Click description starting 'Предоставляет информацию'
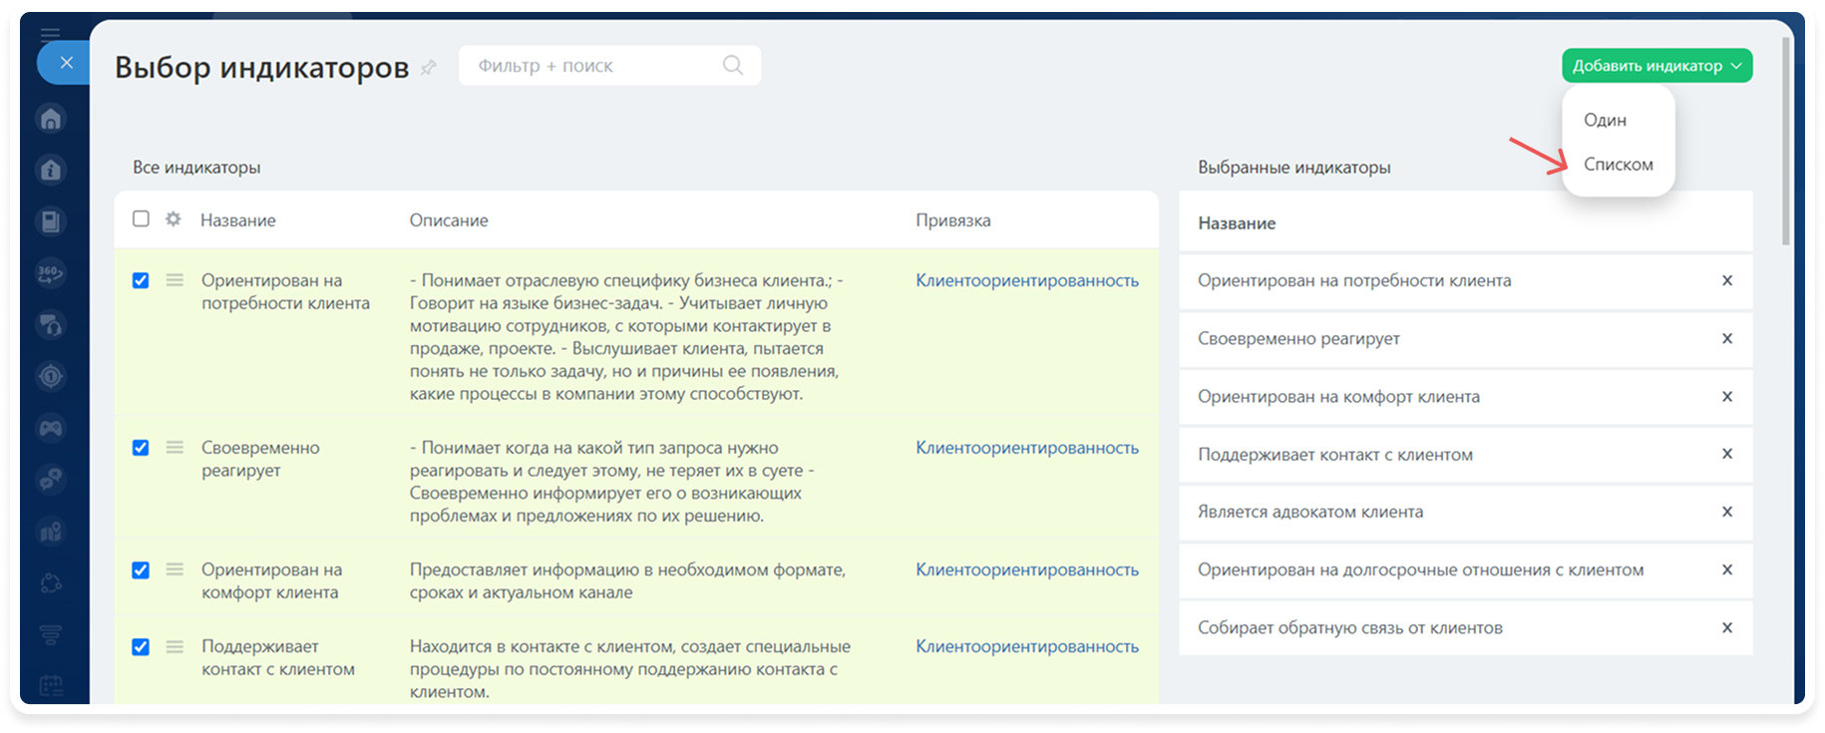1825x733 pixels. [x=627, y=580]
